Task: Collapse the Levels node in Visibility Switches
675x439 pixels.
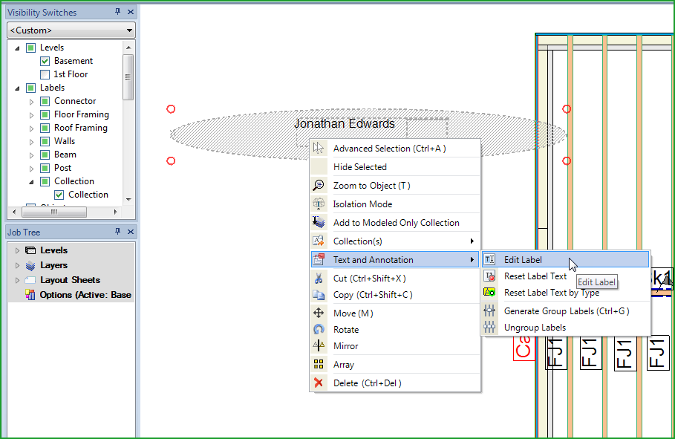Action: (x=17, y=48)
